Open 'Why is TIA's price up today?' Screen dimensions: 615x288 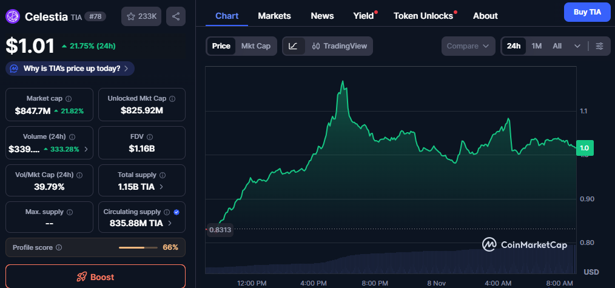(x=70, y=69)
